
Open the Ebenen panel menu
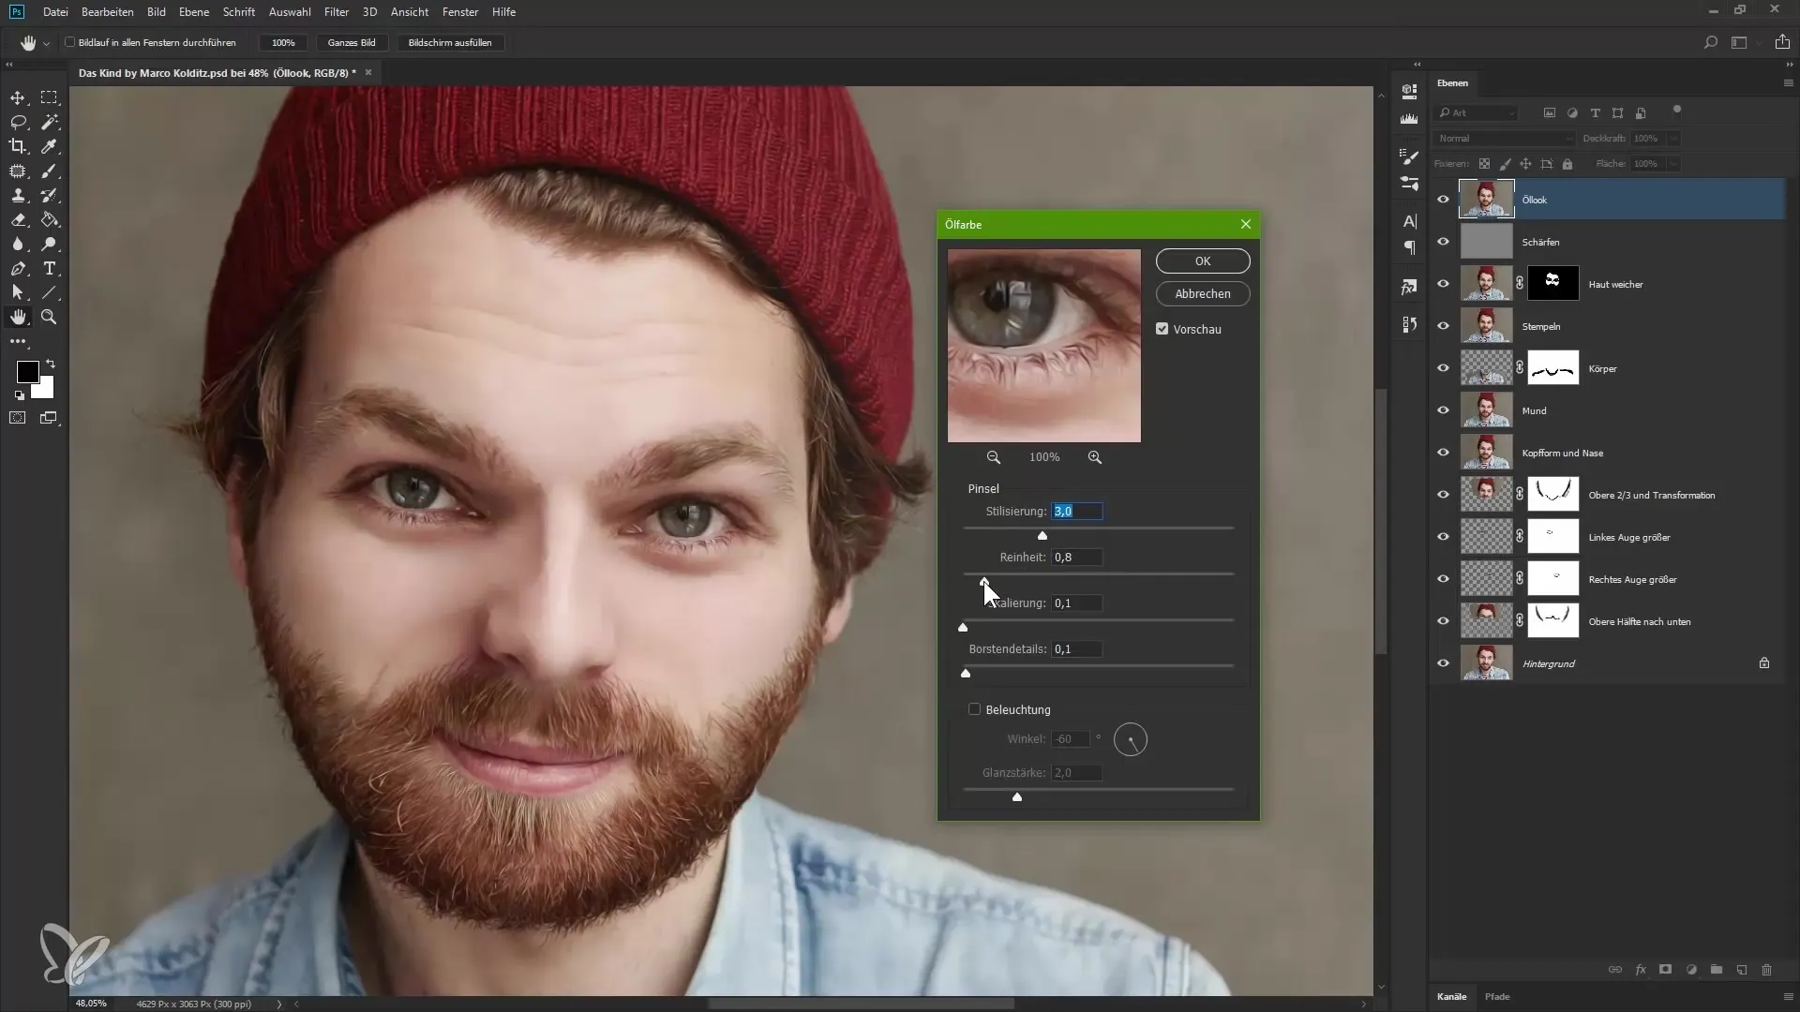tap(1788, 83)
